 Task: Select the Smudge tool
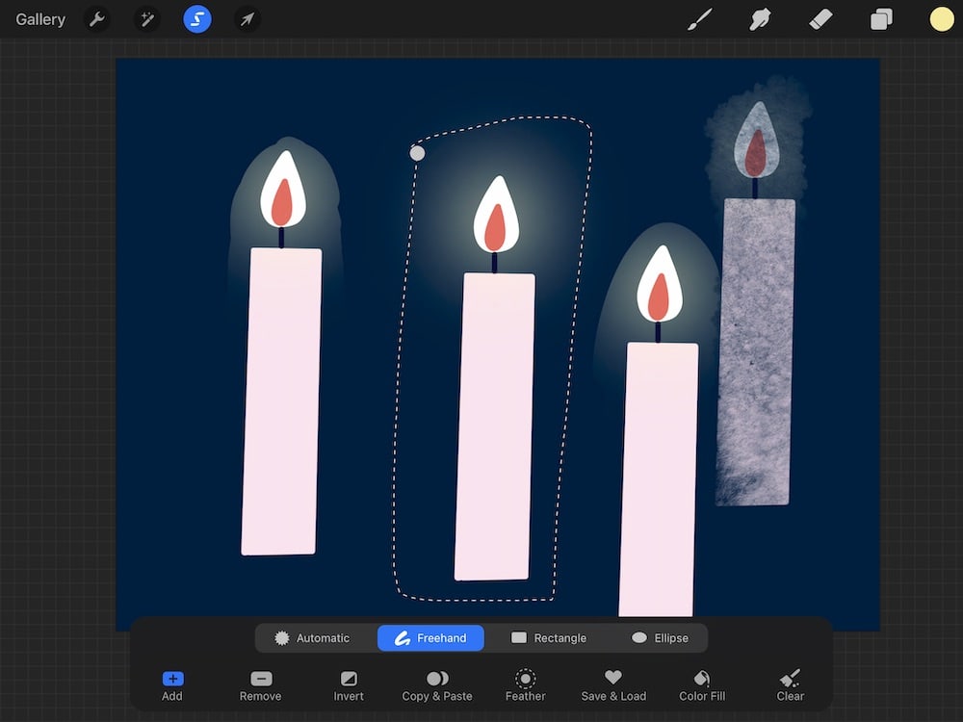[x=760, y=19]
